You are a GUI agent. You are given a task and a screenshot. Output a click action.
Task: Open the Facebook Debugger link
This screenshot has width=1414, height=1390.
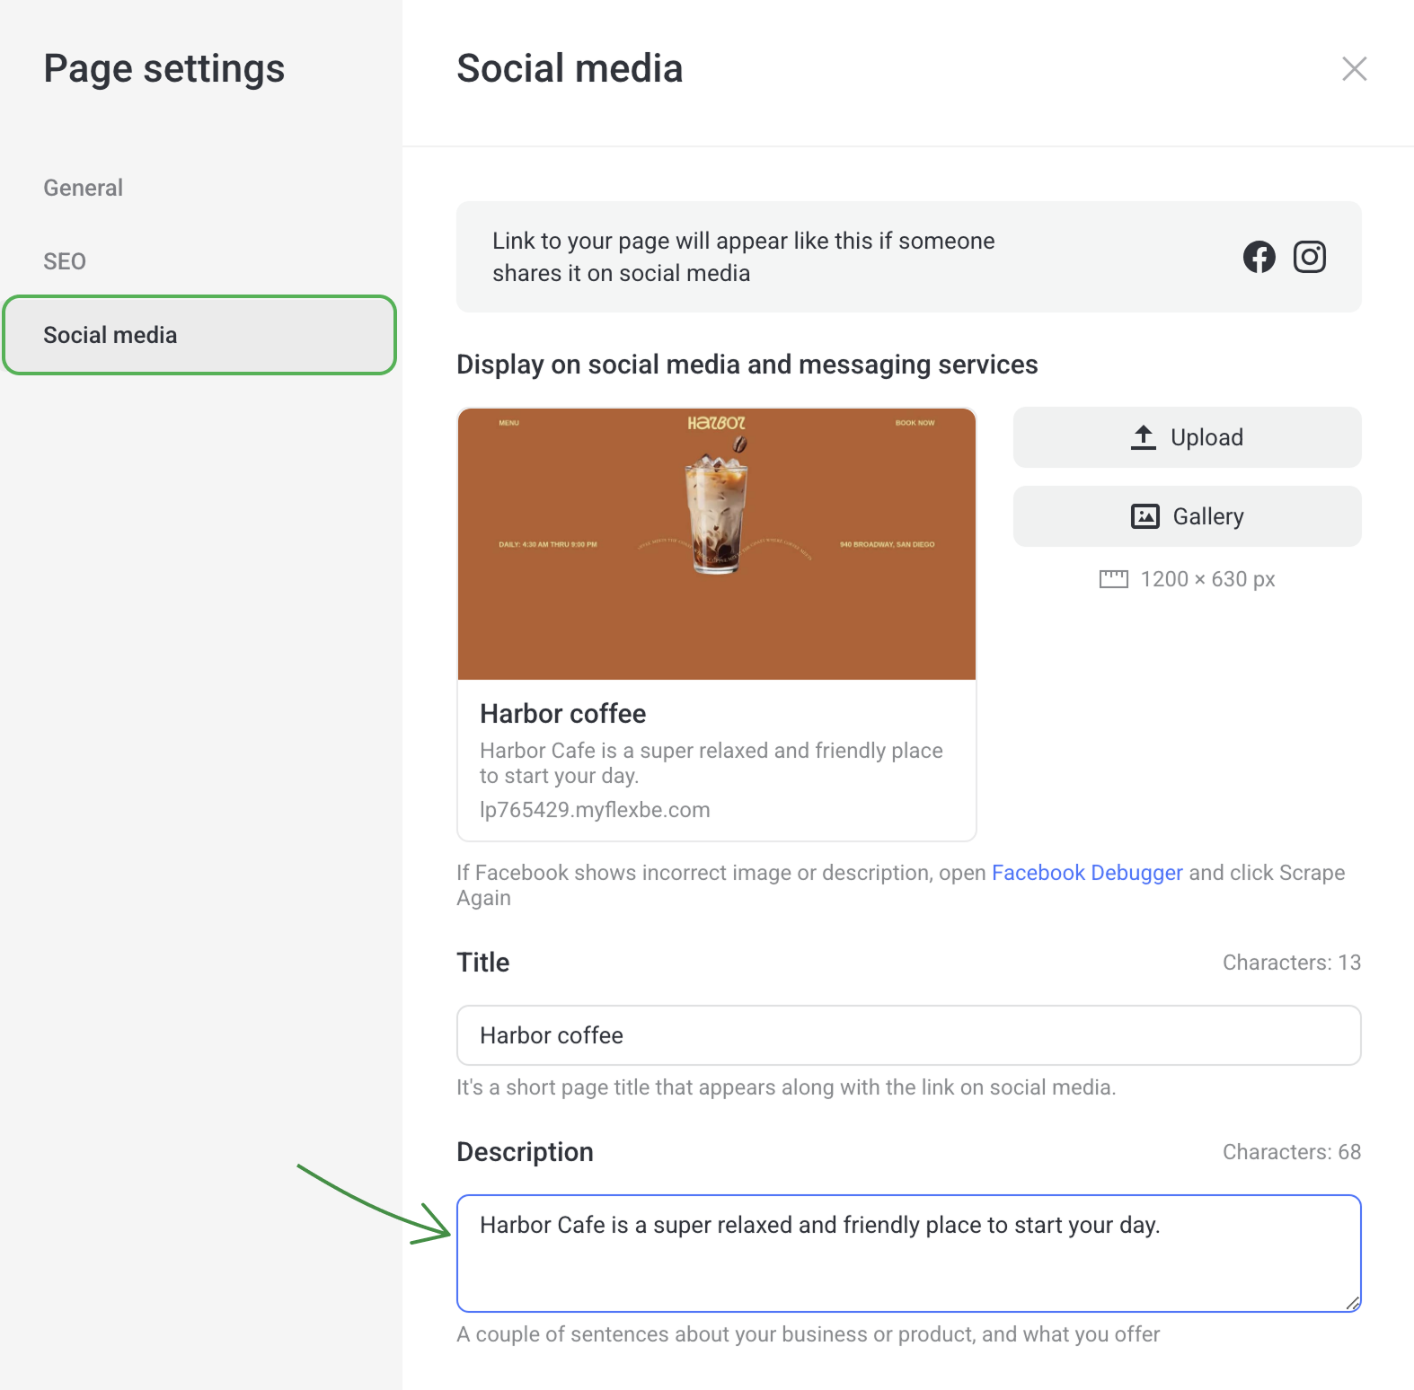(1086, 873)
